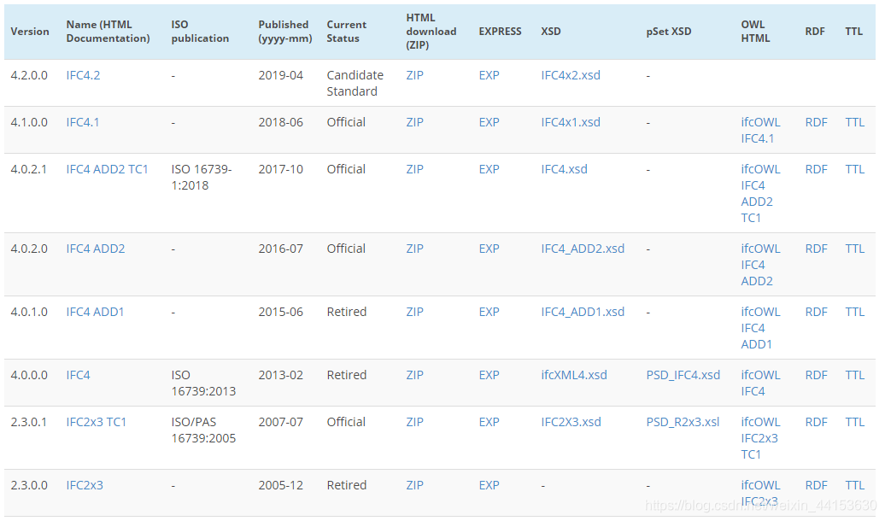Open the EXP file for version 4.0.1.0
The height and width of the screenshot is (521, 885).
[489, 312]
